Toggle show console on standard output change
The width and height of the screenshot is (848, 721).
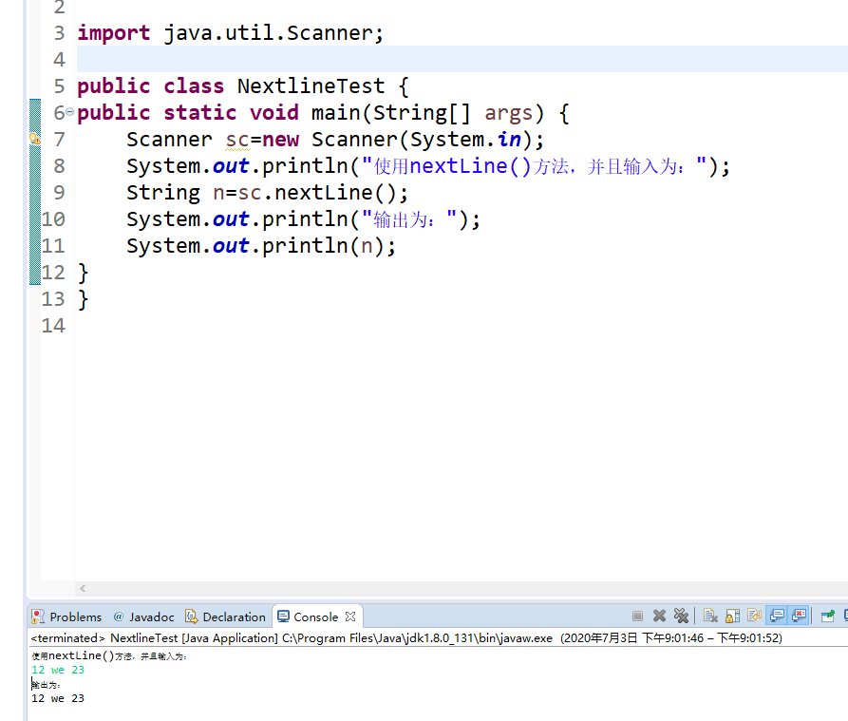tap(777, 616)
